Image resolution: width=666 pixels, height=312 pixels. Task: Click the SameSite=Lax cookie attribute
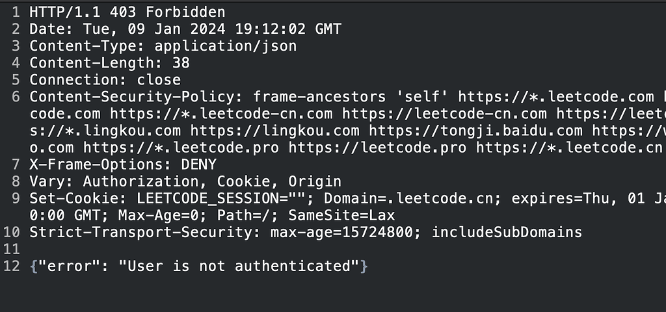pos(341,216)
